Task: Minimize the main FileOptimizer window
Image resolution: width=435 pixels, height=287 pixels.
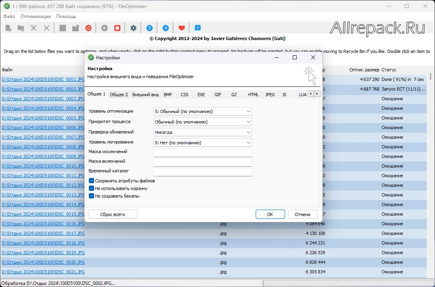Action: coord(389,6)
